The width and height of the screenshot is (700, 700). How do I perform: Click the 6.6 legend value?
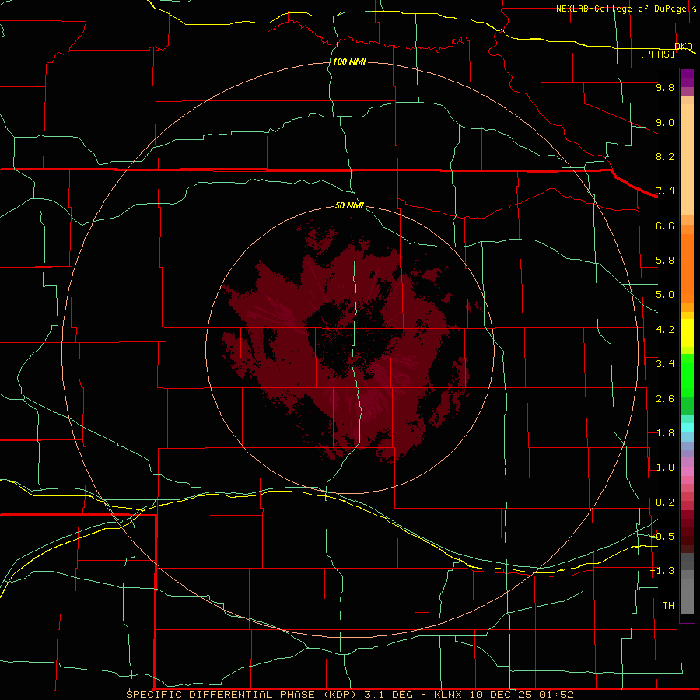pos(665,226)
